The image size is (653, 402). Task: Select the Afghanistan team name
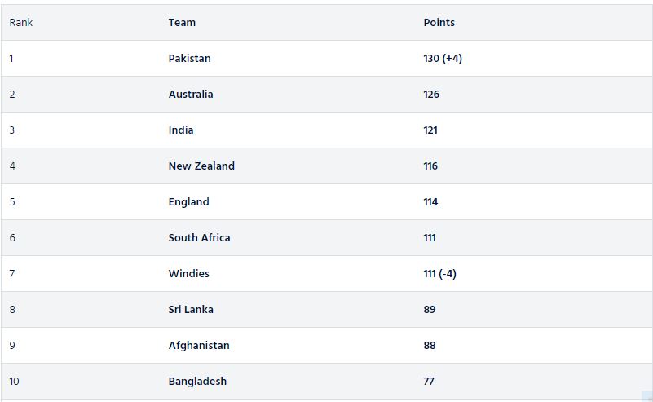199,346
